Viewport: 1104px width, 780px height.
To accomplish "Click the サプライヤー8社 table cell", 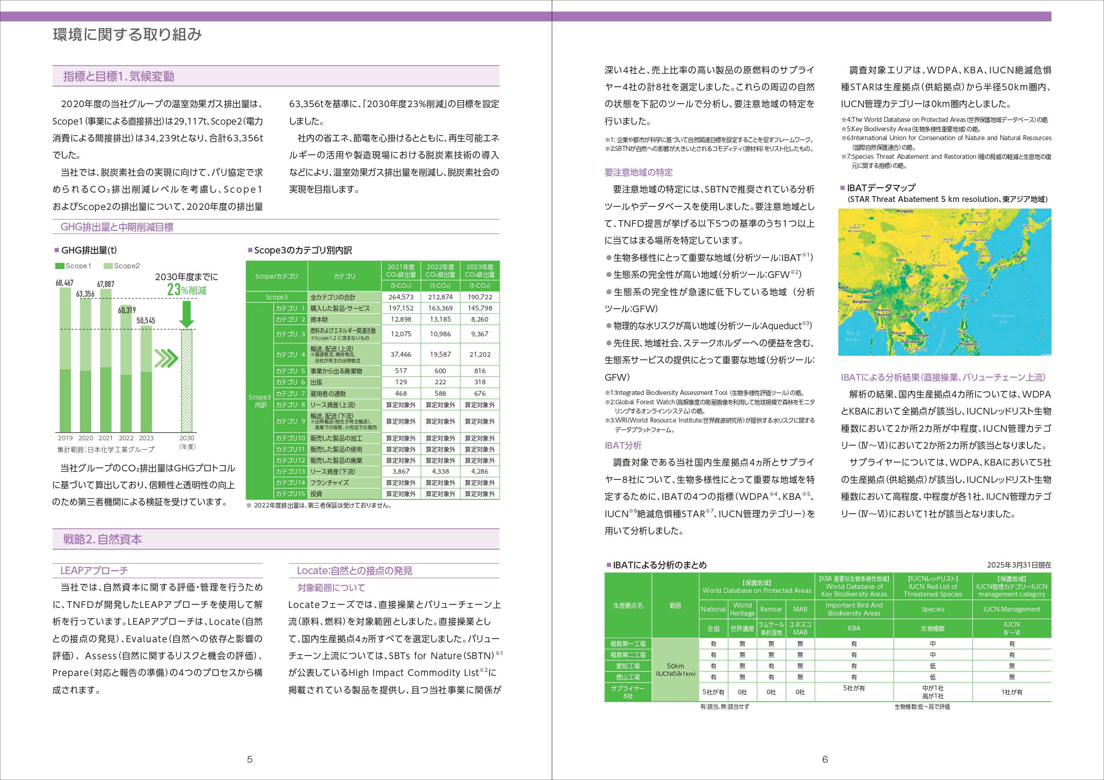I will click(628, 692).
